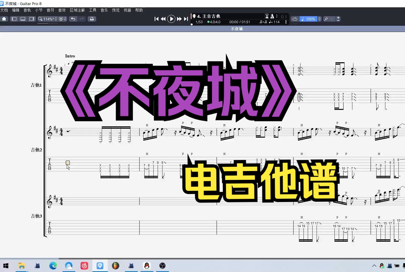Image resolution: width=405 pixels, height=272 pixels.
Task: Undo the last action
Action: tap(73, 19)
